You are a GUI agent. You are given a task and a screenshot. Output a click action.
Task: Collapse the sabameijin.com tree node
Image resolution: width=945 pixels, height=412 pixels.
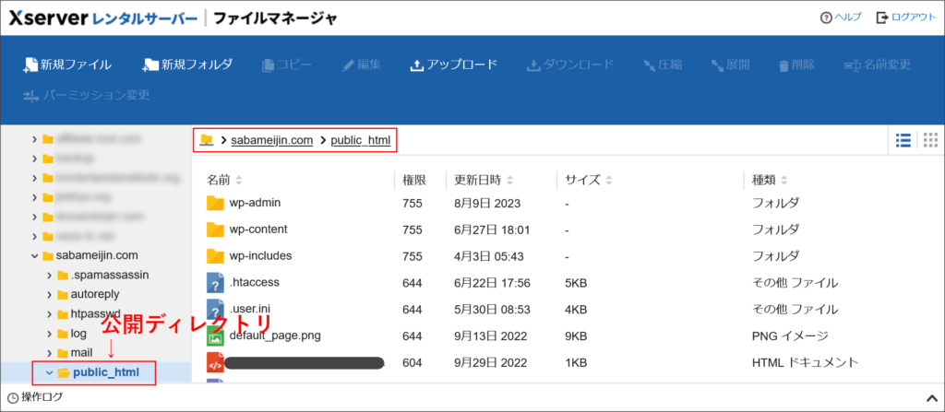coord(34,255)
